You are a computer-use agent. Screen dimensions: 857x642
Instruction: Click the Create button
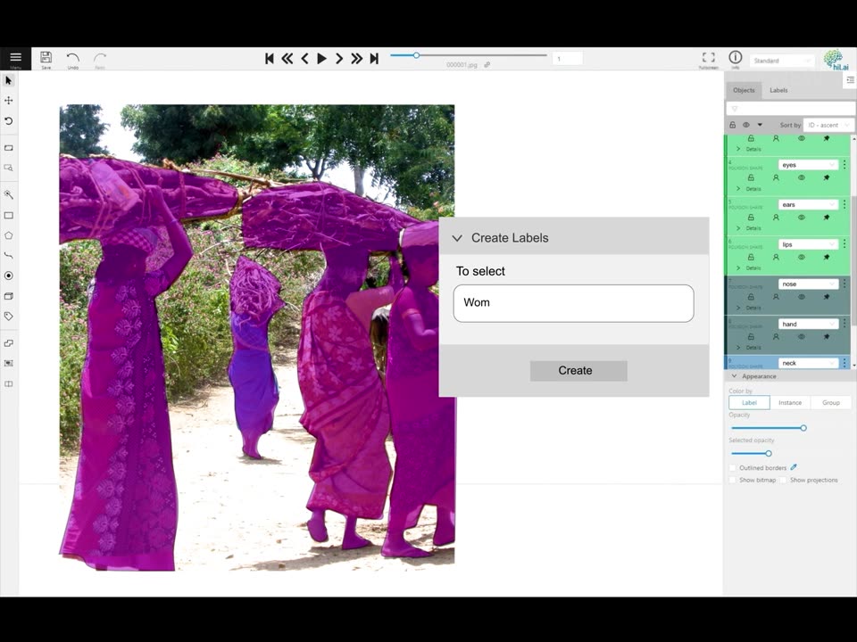pyautogui.click(x=578, y=371)
